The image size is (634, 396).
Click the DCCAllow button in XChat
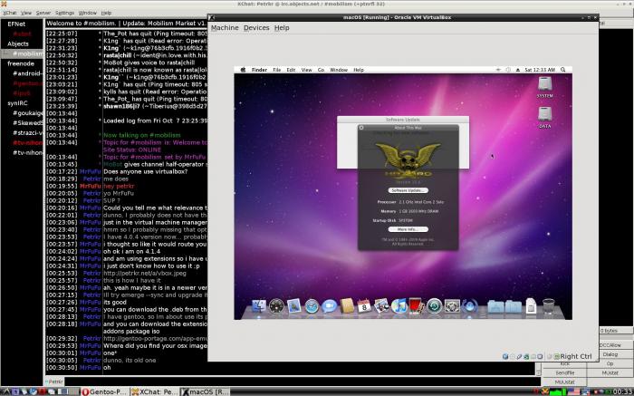[x=610, y=345]
